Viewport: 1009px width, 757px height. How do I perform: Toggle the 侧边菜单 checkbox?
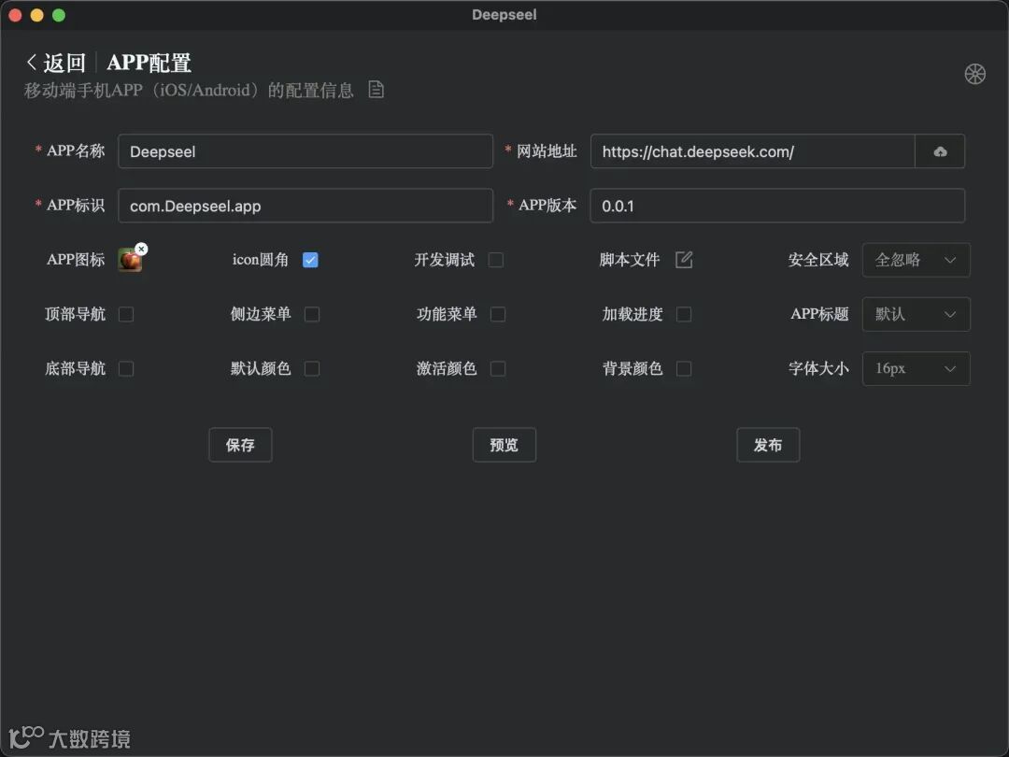pos(311,314)
